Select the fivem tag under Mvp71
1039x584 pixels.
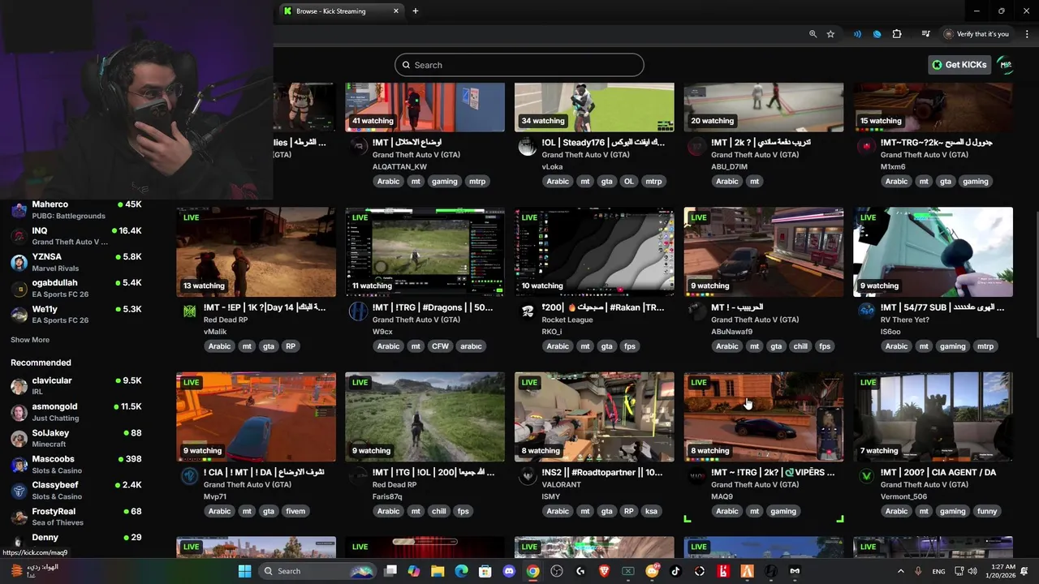point(295,512)
